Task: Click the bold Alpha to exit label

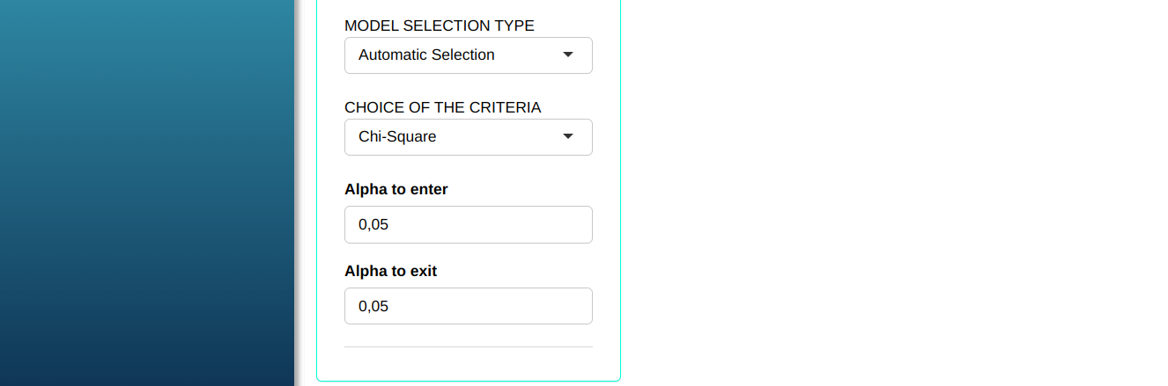Action: (390, 271)
